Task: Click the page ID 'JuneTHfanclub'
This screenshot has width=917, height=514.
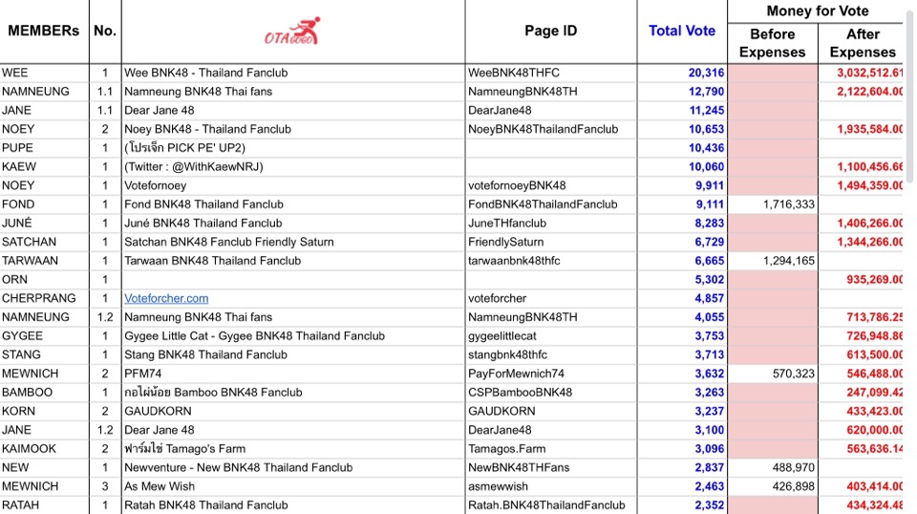Action: [506, 224]
